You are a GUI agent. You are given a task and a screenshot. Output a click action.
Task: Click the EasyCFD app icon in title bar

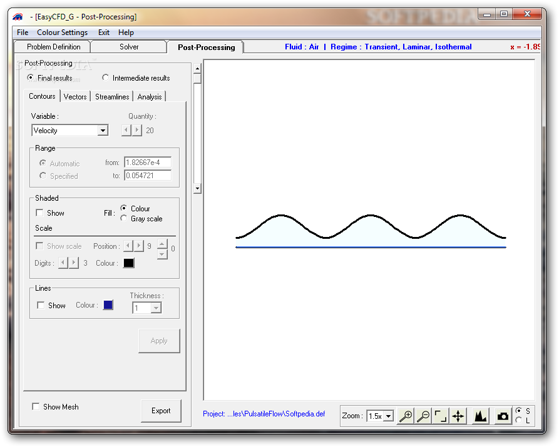tap(18, 17)
